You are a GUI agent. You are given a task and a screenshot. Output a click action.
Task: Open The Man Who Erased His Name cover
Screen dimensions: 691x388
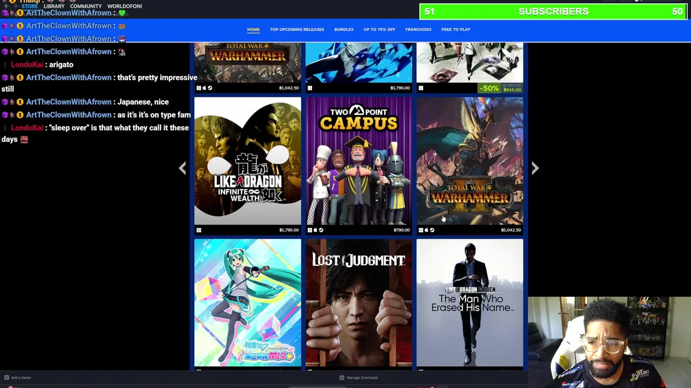470,303
